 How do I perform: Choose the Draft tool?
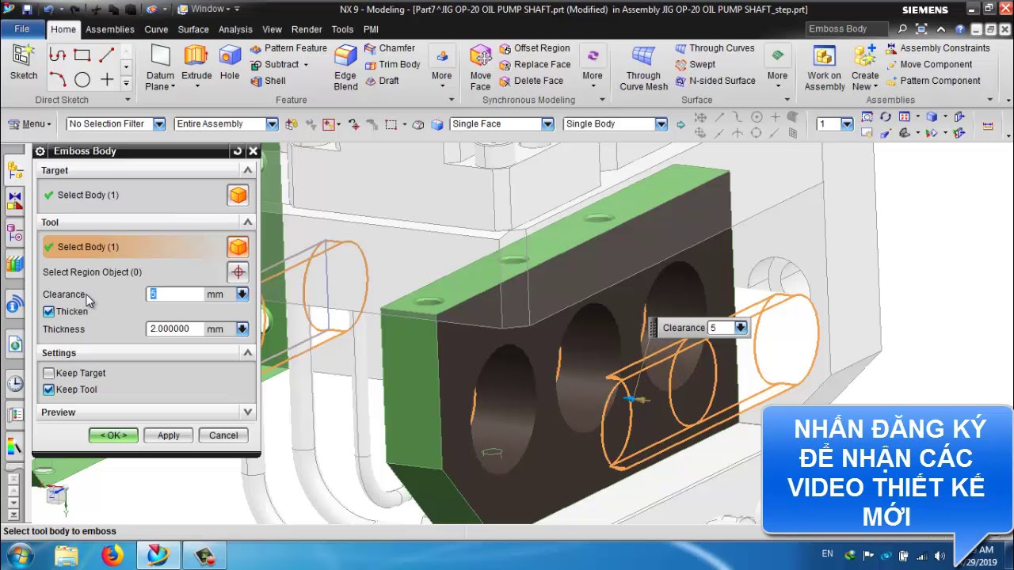pyautogui.click(x=382, y=81)
